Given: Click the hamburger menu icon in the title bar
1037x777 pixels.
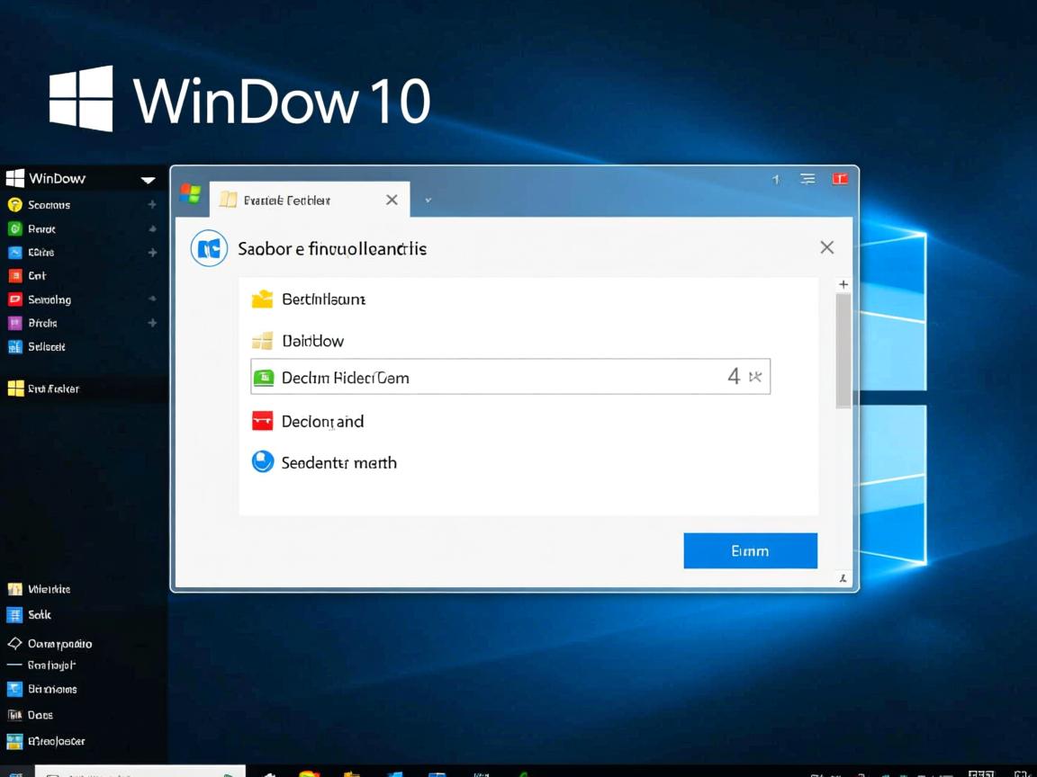Looking at the screenshot, I should tap(807, 178).
